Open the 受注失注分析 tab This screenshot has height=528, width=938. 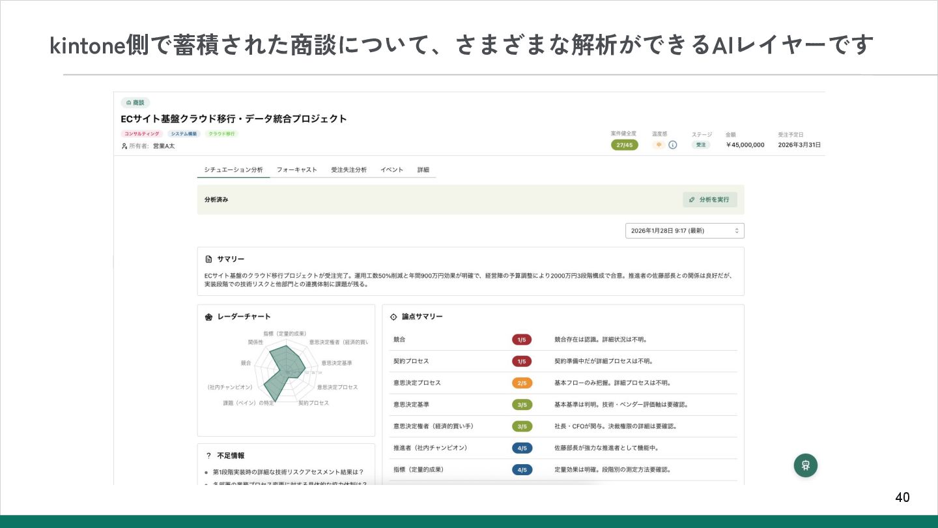coord(348,169)
